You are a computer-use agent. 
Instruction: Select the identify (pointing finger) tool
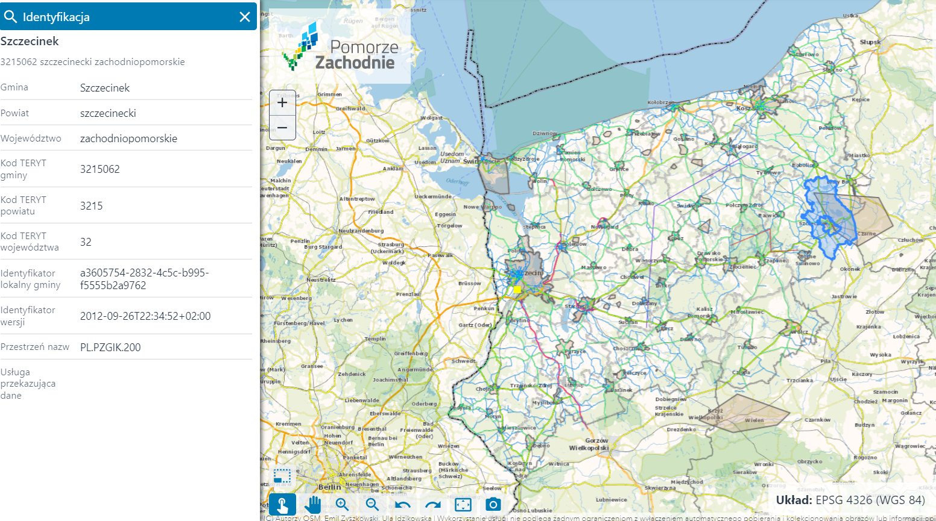click(x=282, y=505)
